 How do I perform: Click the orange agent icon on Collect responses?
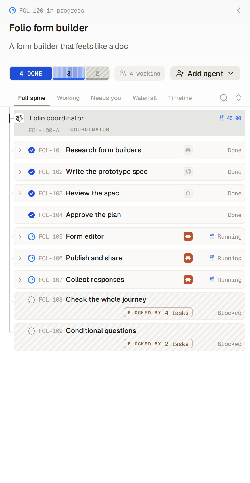(188, 280)
